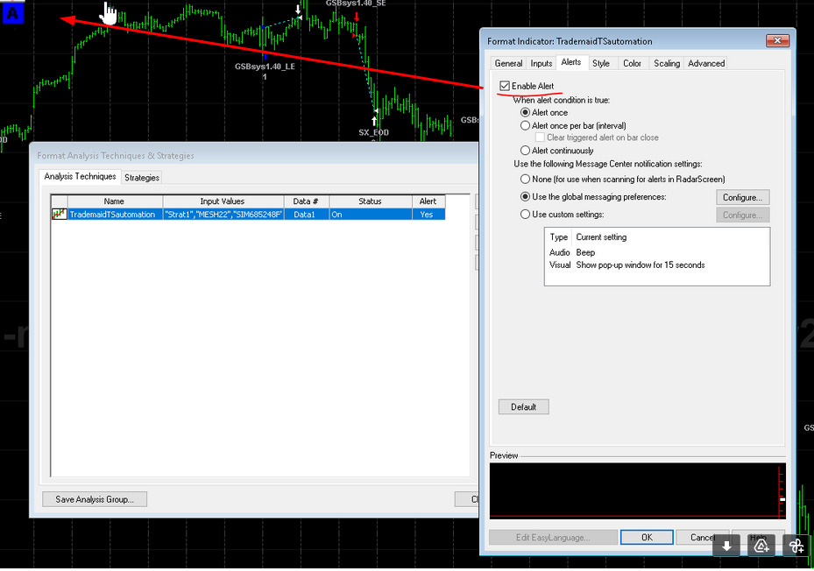This screenshot has width=814, height=571.
Task: Choose 'Use custom settings' radio option
Action: 526,215
